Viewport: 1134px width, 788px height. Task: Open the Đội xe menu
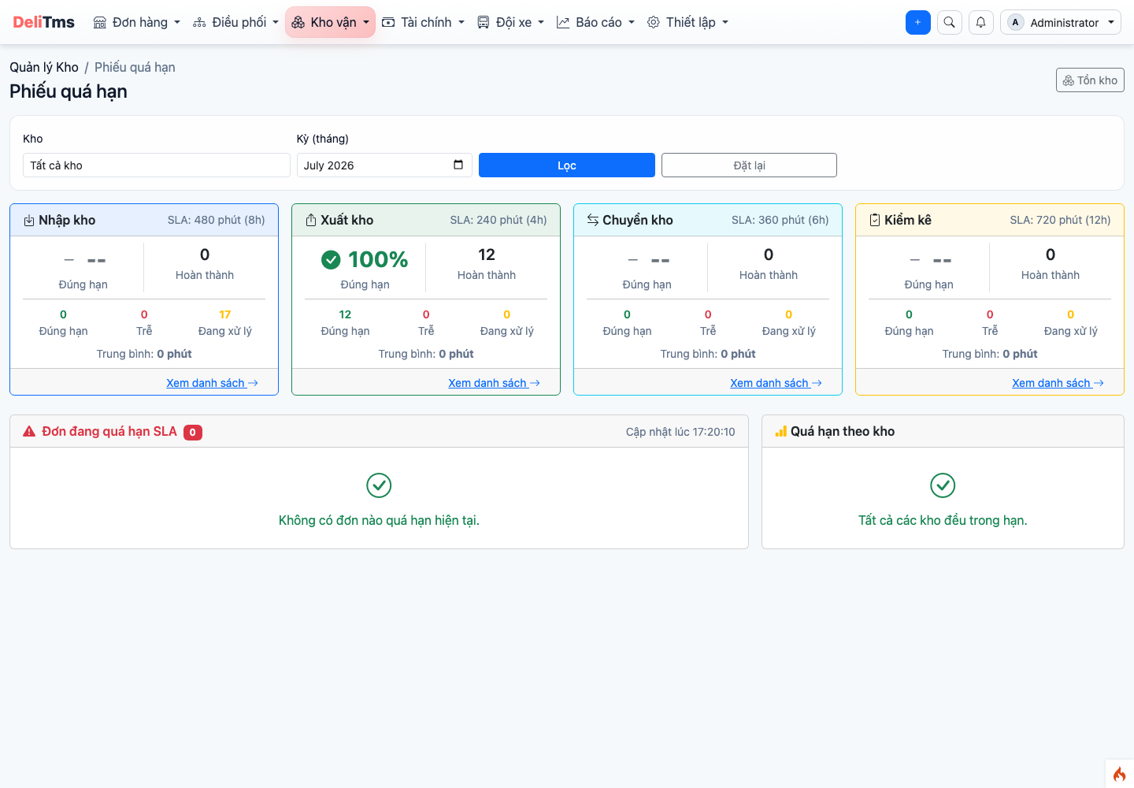coord(510,22)
